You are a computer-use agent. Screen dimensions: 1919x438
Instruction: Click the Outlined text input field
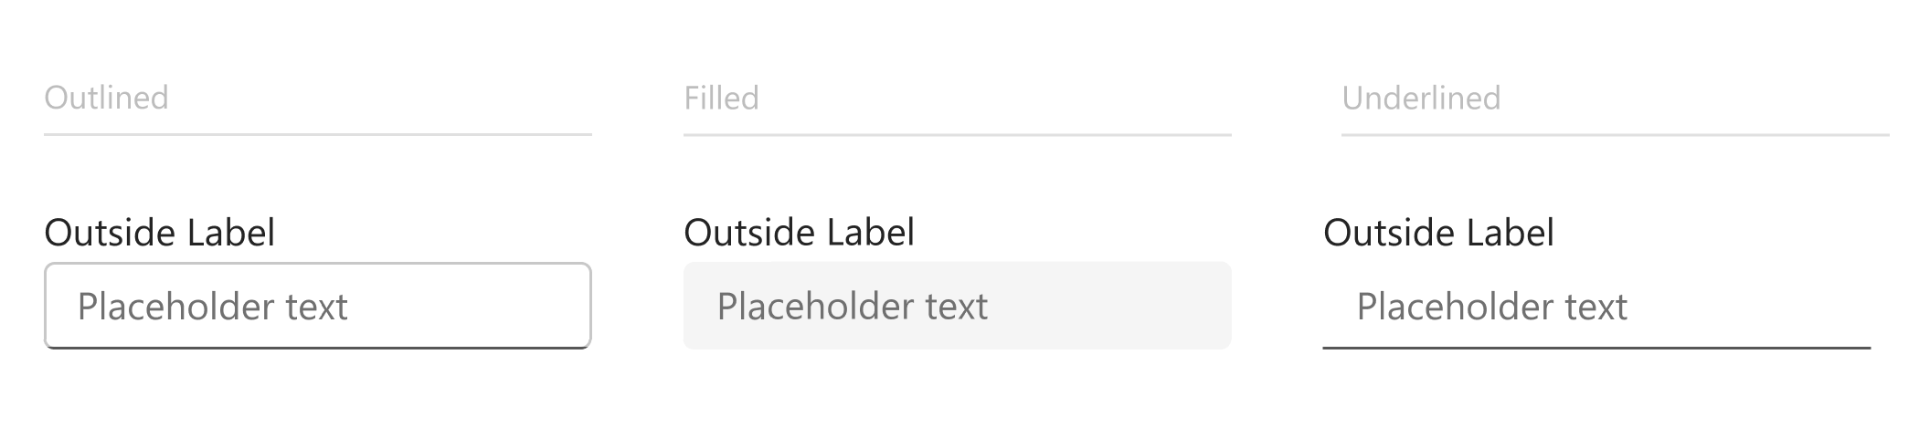(318, 306)
